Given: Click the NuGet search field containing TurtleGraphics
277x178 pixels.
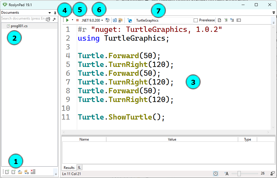Looking at the screenshot, I should click(x=163, y=20).
